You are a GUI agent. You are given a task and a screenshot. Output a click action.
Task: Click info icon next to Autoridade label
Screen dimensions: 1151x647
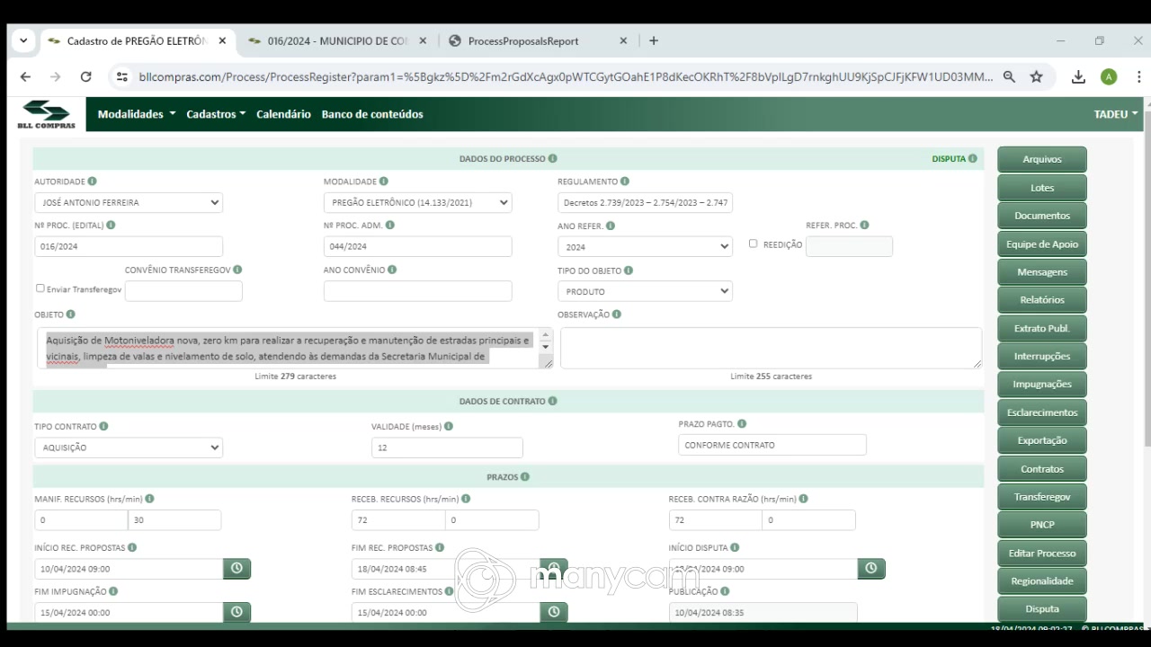[x=92, y=182]
